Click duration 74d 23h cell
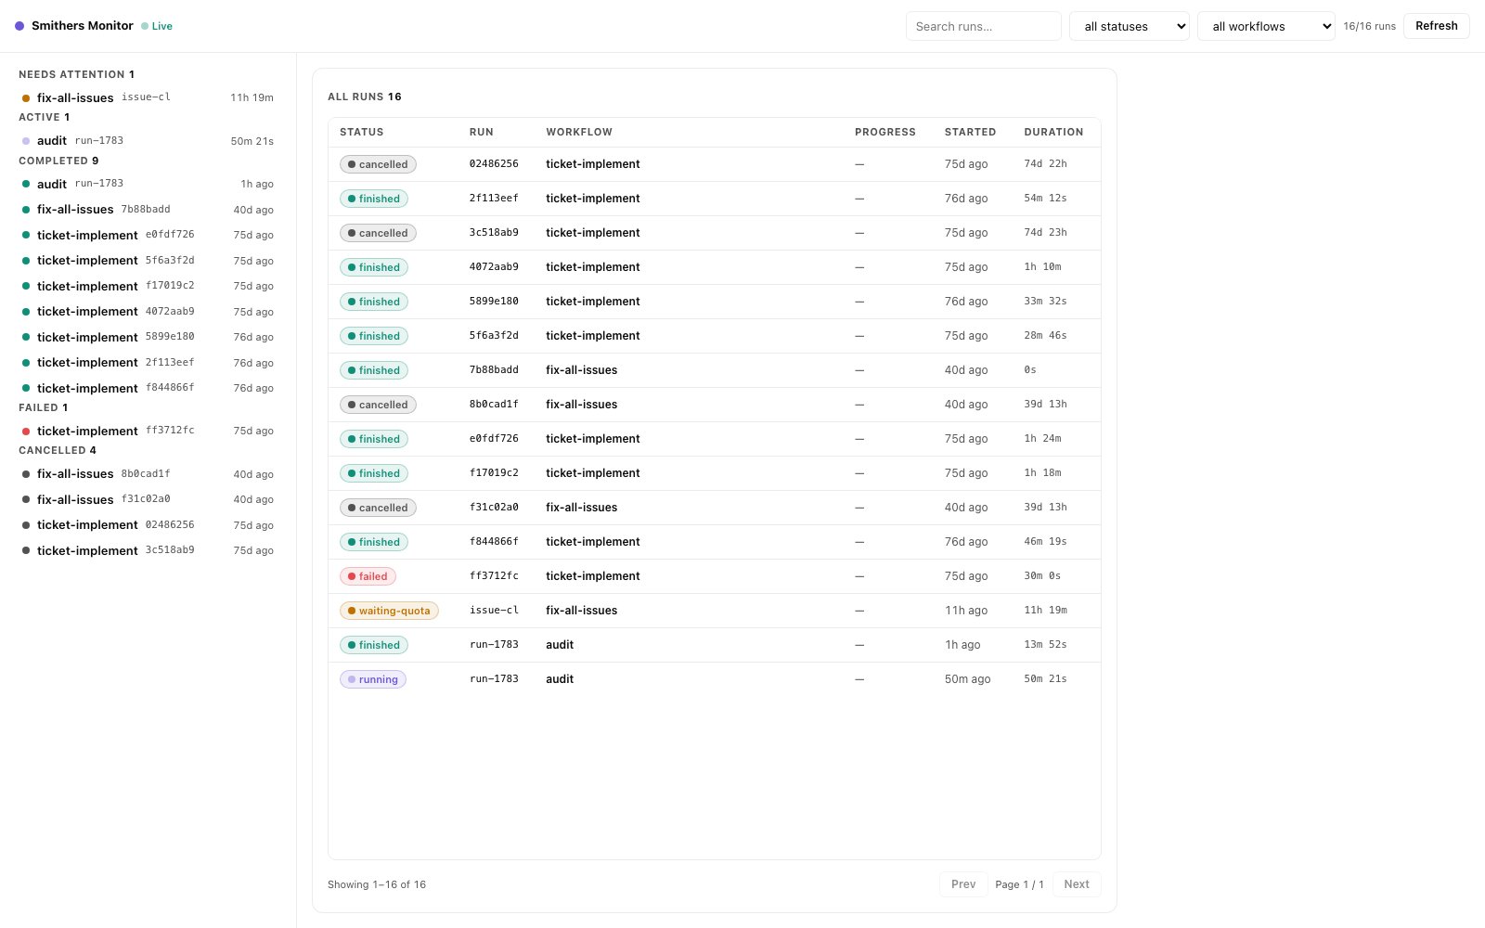Image resolution: width=1485 pixels, height=928 pixels. click(x=1045, y=232)
